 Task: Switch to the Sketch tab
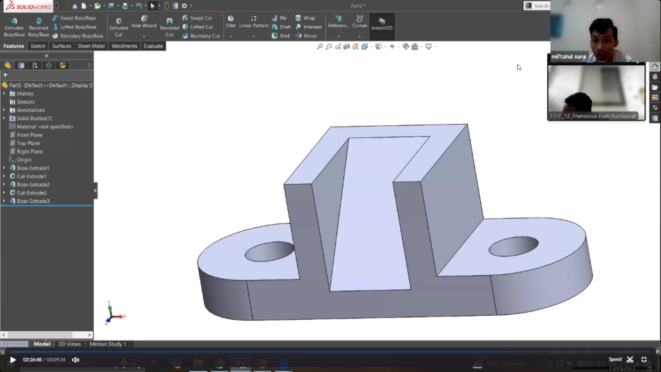pos(38,46)
